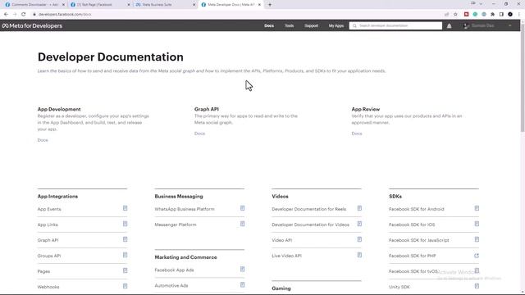Open the Groups API doc icon
The width and height of the screenshot is (525, 295).
point(125,255)
